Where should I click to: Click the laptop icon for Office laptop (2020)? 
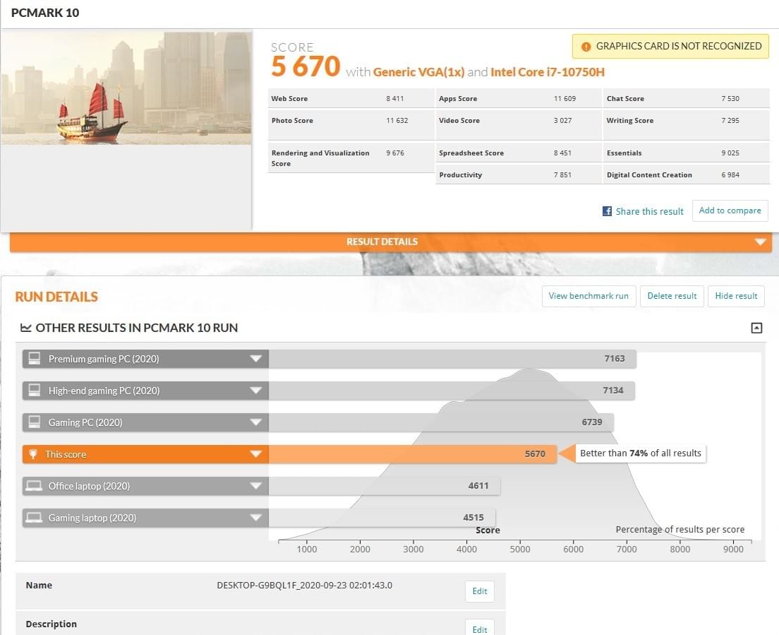coord(35,486)
